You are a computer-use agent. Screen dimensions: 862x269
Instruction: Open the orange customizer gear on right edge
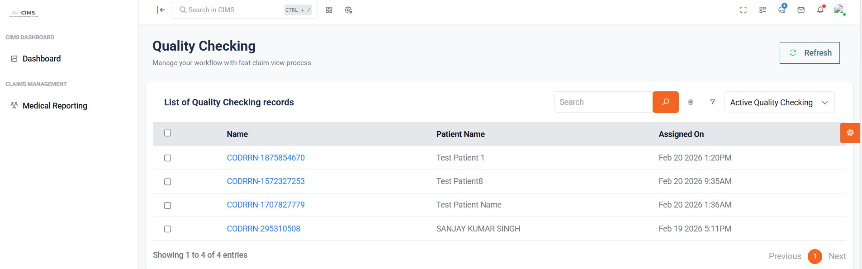point(850,133)
